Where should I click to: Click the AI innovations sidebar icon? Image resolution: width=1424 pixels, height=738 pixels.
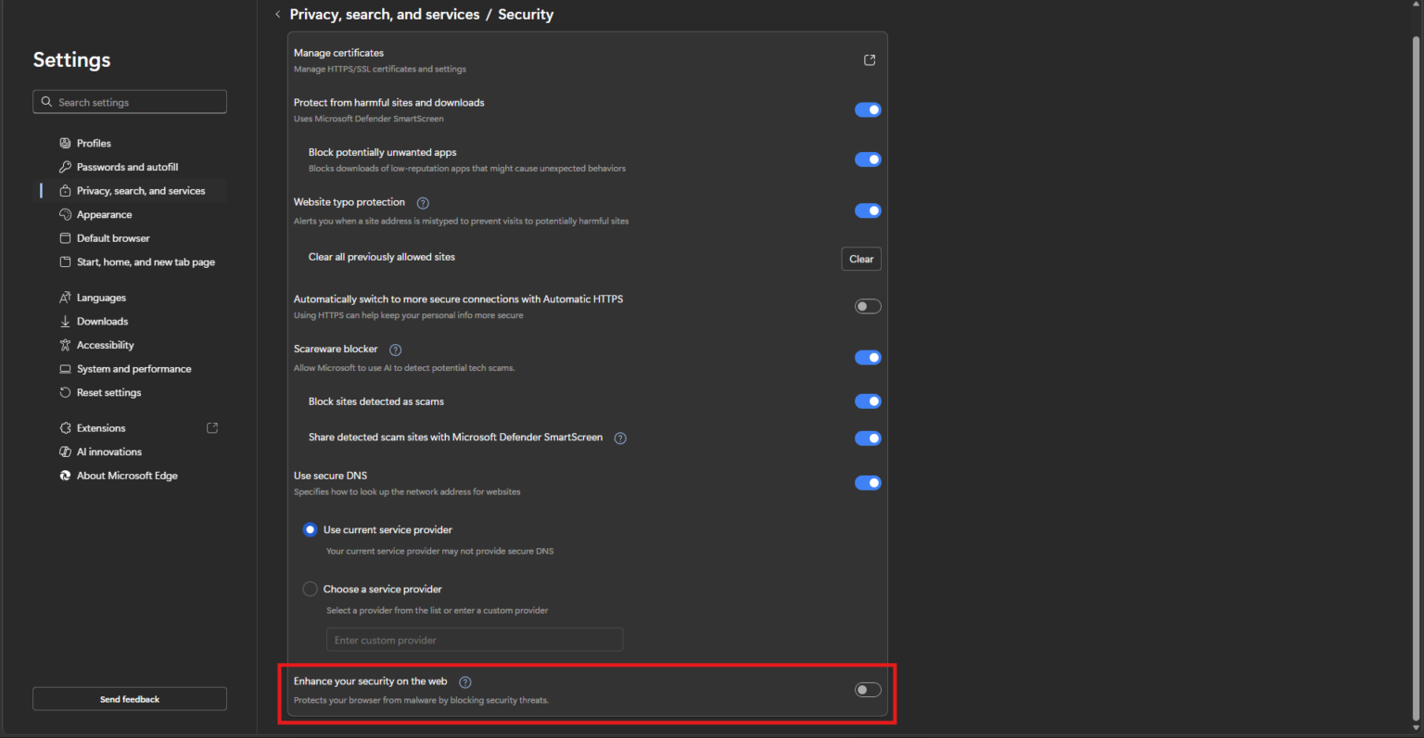click(65, 452)
